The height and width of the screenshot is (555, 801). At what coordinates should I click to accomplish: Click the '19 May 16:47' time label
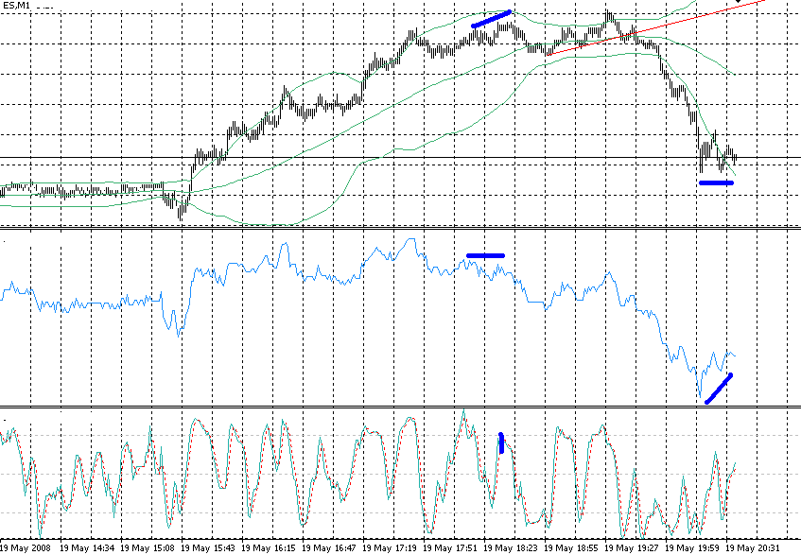329,547
